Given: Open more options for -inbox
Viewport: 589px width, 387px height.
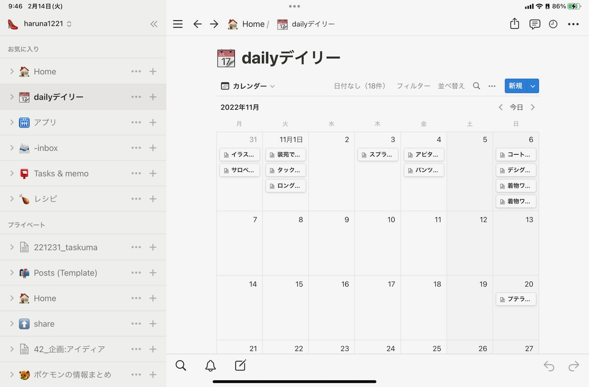Looking at the screenshot, I should tap(136, 148).
